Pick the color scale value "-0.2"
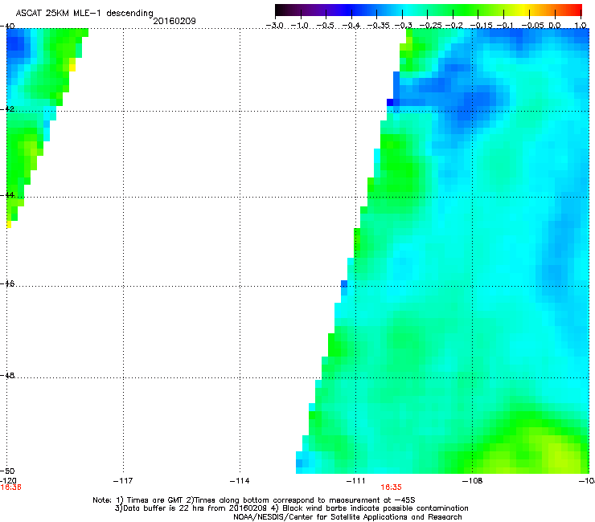Viewport: 595px width, 522px height. pyautogui.click(x=454, y=26)
